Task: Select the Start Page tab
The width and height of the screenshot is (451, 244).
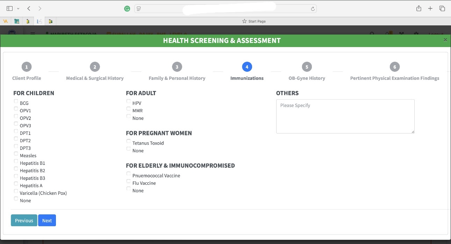Action: pos(254,21)
